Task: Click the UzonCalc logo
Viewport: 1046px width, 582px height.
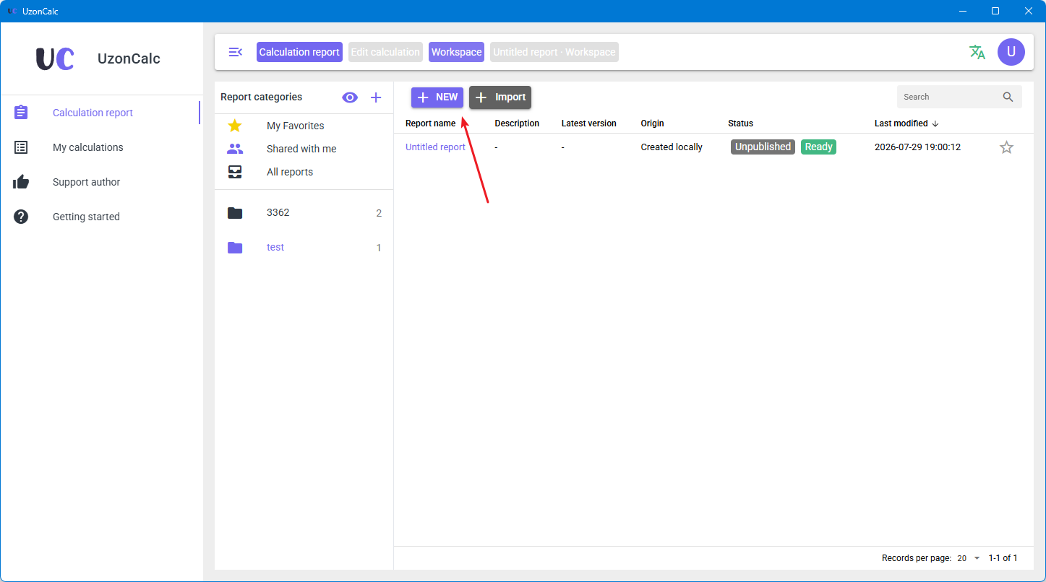Action: (55, 58)
